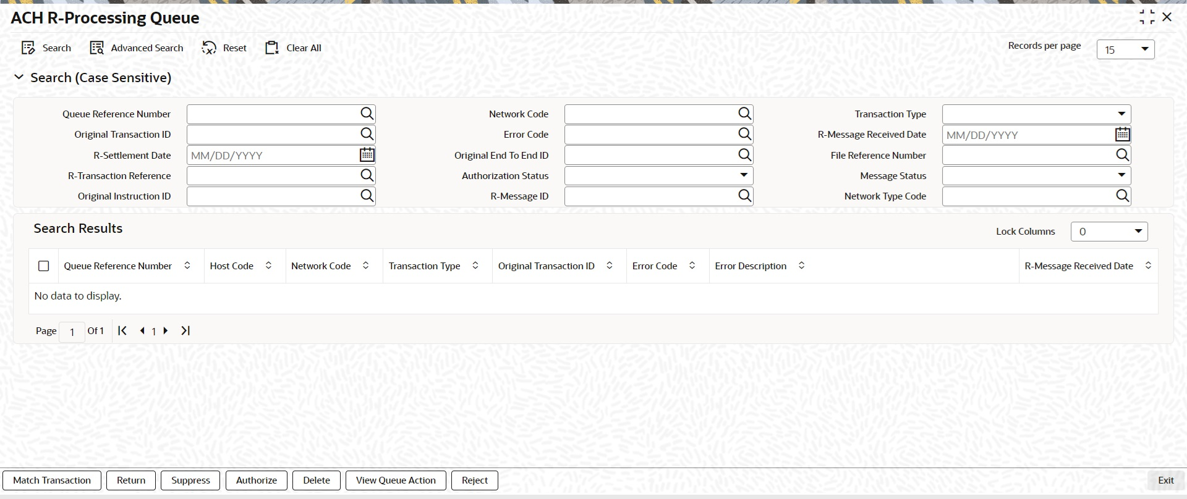Open Lock Columns dropdown
The height and width of the screenshot is (499, 1187).
tap(1109, 232)
